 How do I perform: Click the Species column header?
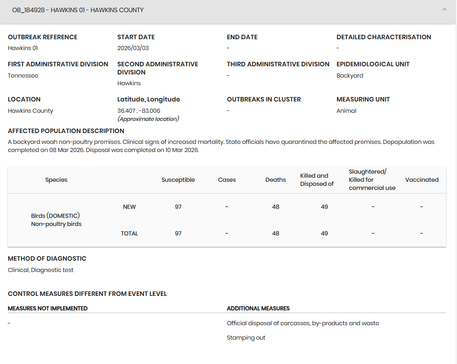point(56,180)
